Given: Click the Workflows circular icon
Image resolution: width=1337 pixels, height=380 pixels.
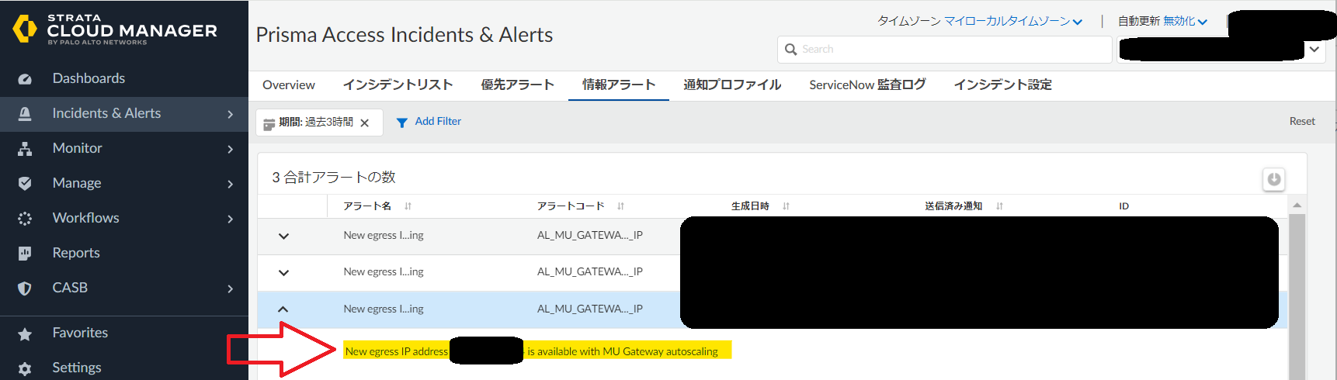Looking at the screenshot, I should 25,219.
